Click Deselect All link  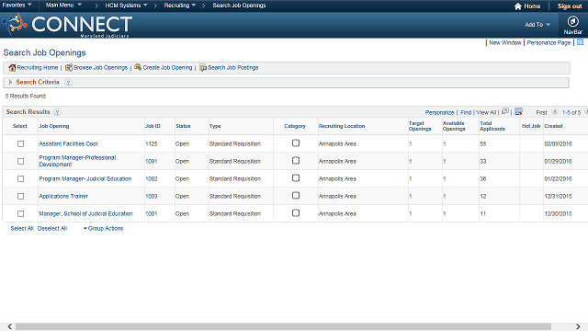(52, 228)
